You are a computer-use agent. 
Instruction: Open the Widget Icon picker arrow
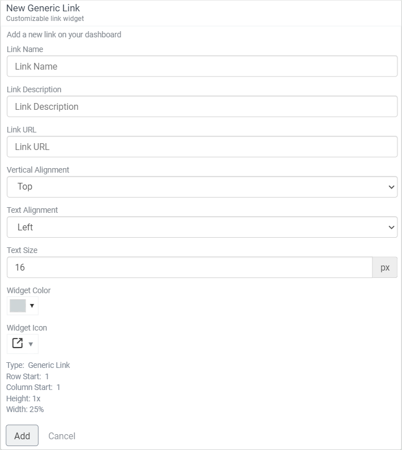pos(31,344)
